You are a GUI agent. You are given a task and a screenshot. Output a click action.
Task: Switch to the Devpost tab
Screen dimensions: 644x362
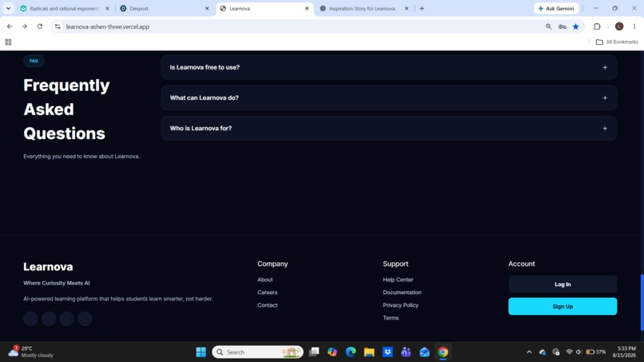pyautogui.click(x=165, y=8)
